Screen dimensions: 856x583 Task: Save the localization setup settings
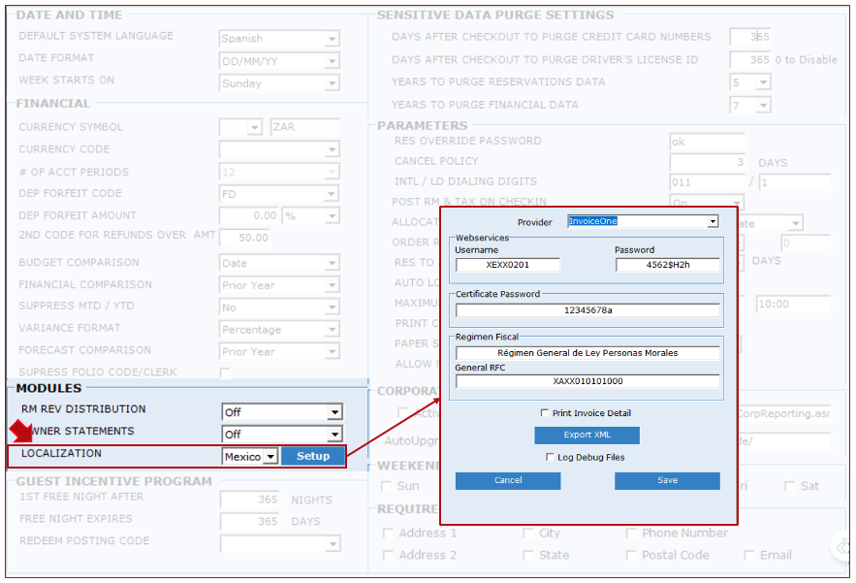pyautogui.click(x=667, y=480)
